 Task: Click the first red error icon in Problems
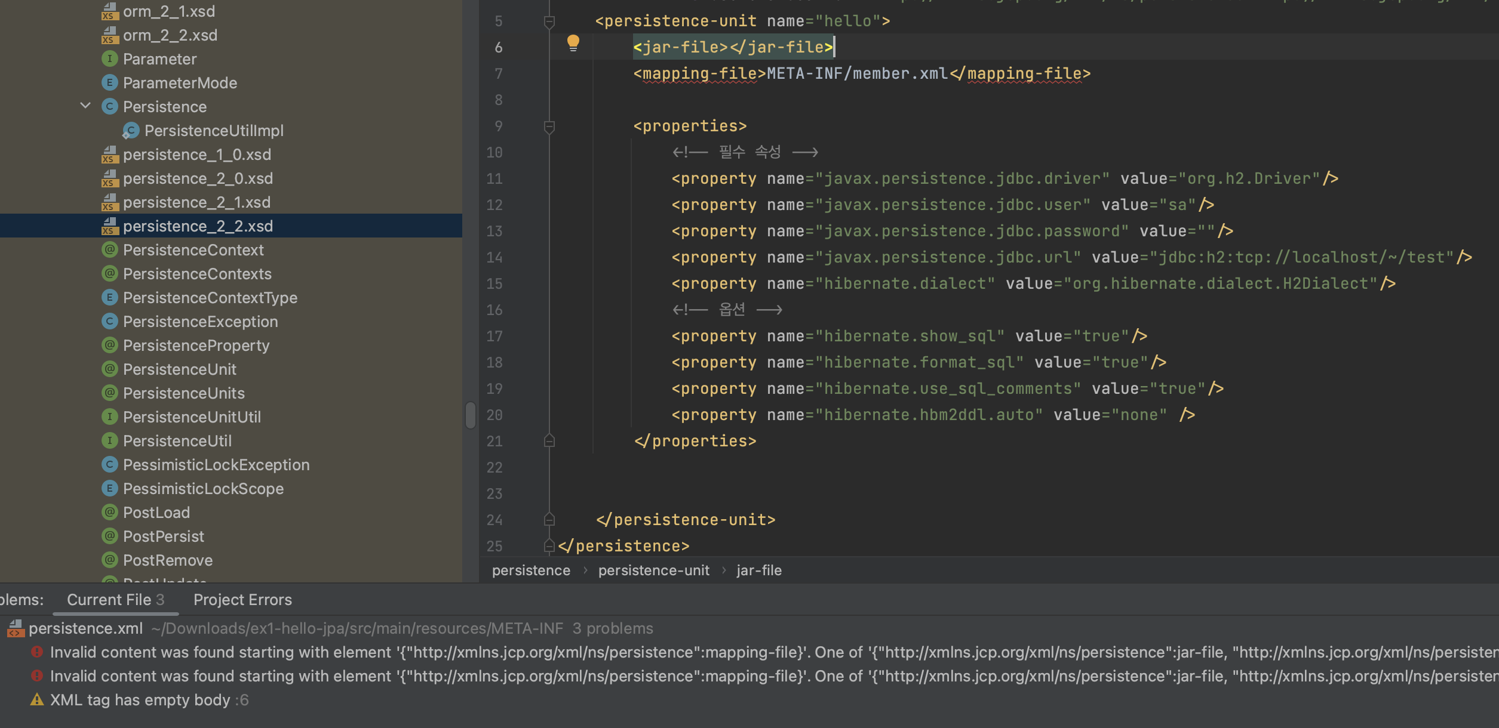[x=37, y=652]
